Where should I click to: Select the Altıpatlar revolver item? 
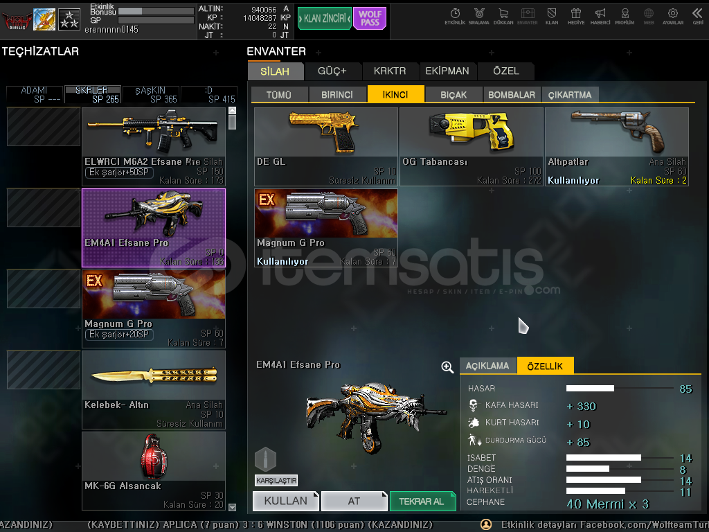pyautogui.click(x=617, y=147)
